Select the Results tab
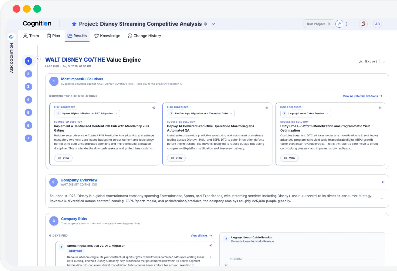This screenshot has height=271, width=397. [x=77, y=36]
